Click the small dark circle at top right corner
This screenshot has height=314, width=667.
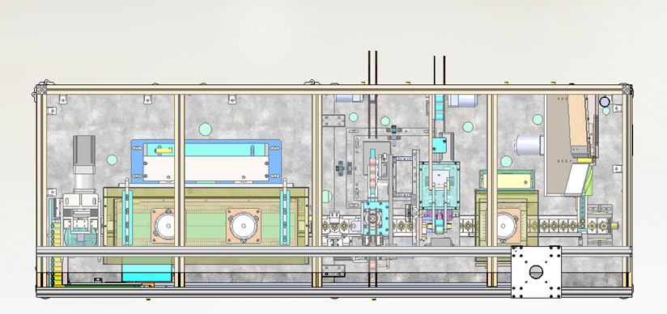click(x=605, y=102)
